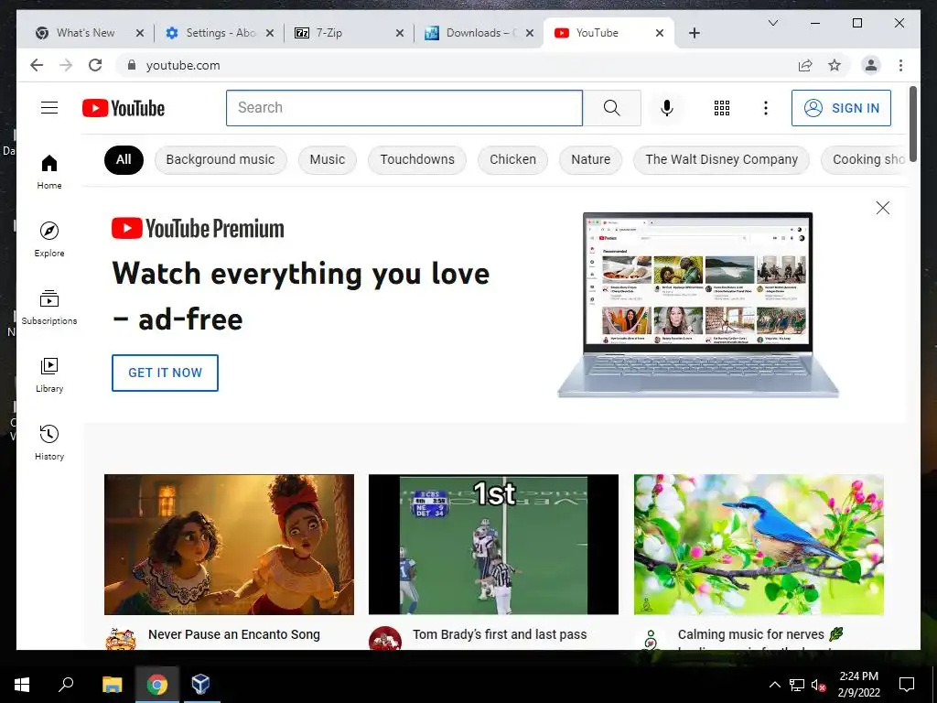Select the All filter chip
This screenshot has width=937, height=703.
point(124,159)
